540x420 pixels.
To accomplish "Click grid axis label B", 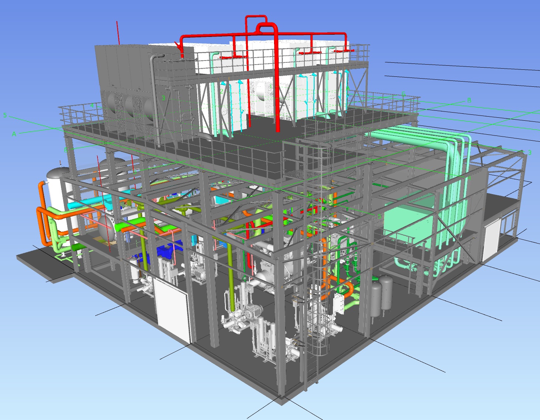I will [x=469, y=100].
